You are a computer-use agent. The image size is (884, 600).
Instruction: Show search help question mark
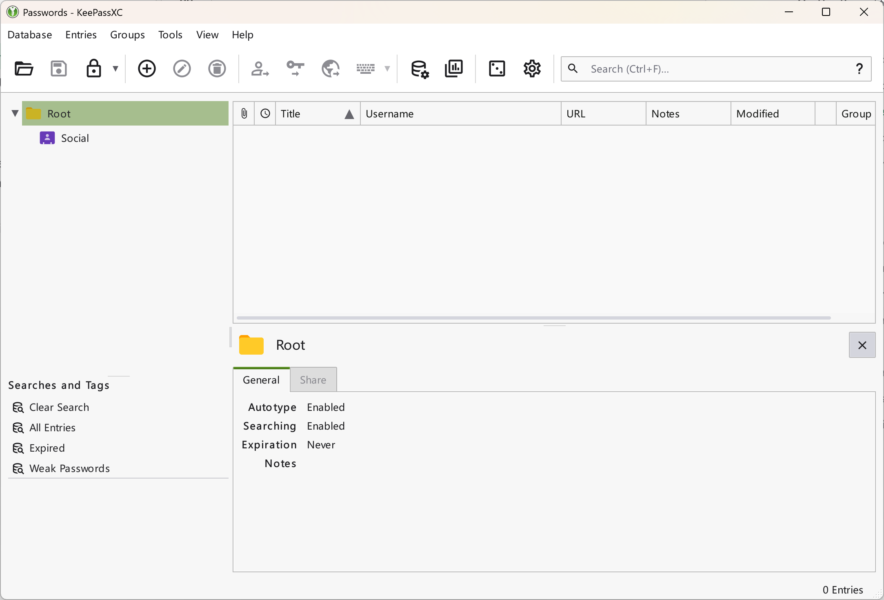coord(859,69)
